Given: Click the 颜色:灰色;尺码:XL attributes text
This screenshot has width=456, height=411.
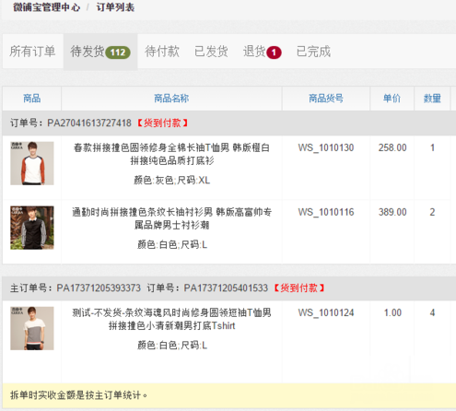Looking at the screenshot, I should 172,180.
